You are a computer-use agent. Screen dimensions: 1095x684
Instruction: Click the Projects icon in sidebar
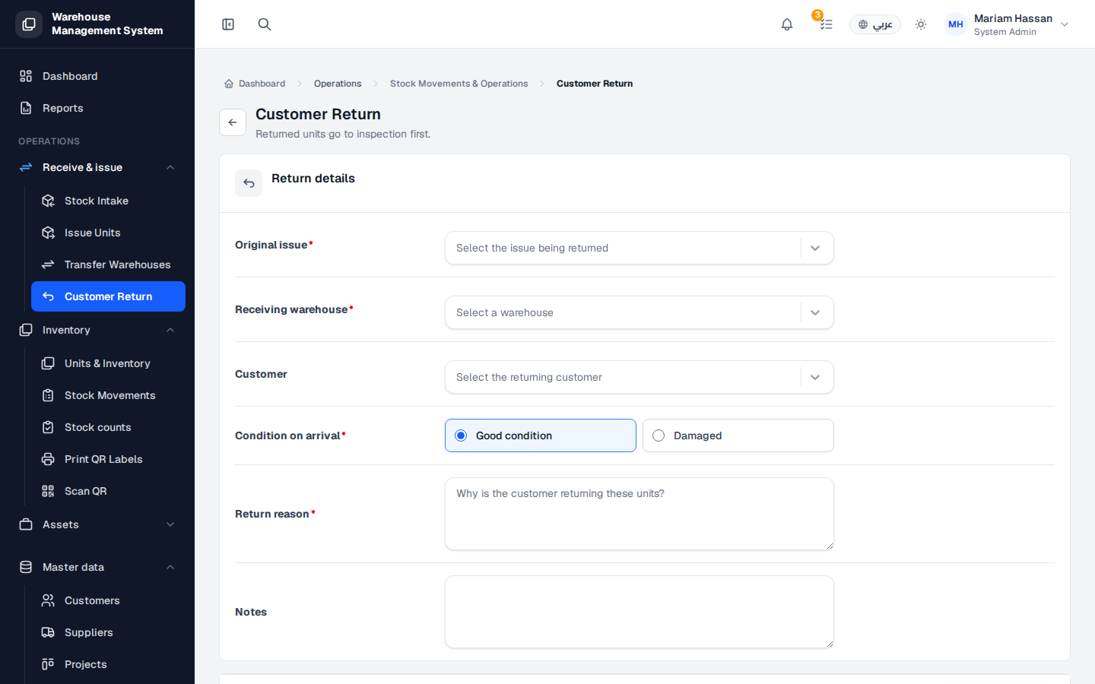[48, 664]
